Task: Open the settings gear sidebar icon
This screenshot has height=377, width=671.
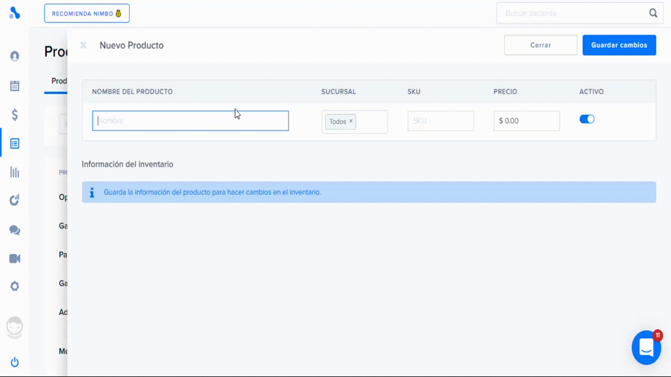Action: [15, 286]
